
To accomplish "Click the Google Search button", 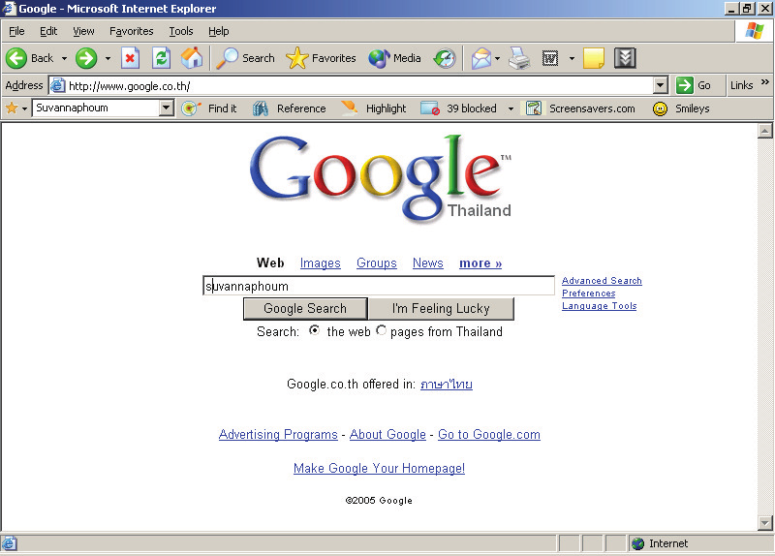I will pos(305,308).
